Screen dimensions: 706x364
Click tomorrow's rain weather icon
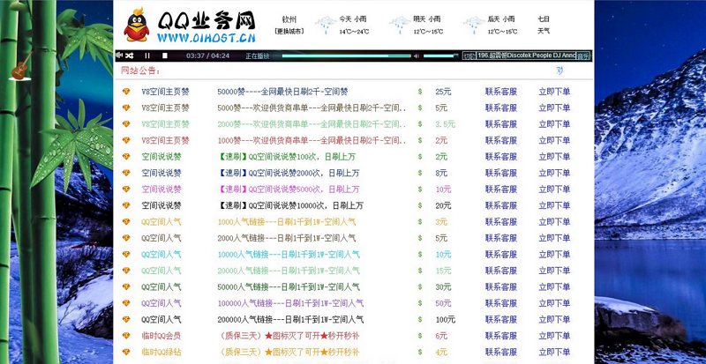pyautogui.click(x=400, y=25)
